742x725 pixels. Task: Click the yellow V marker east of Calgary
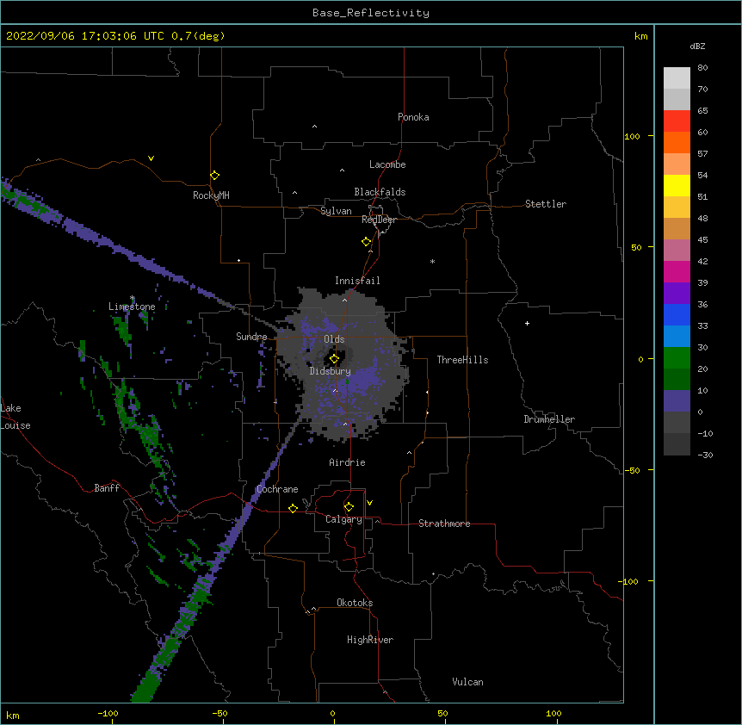(369, 503)
